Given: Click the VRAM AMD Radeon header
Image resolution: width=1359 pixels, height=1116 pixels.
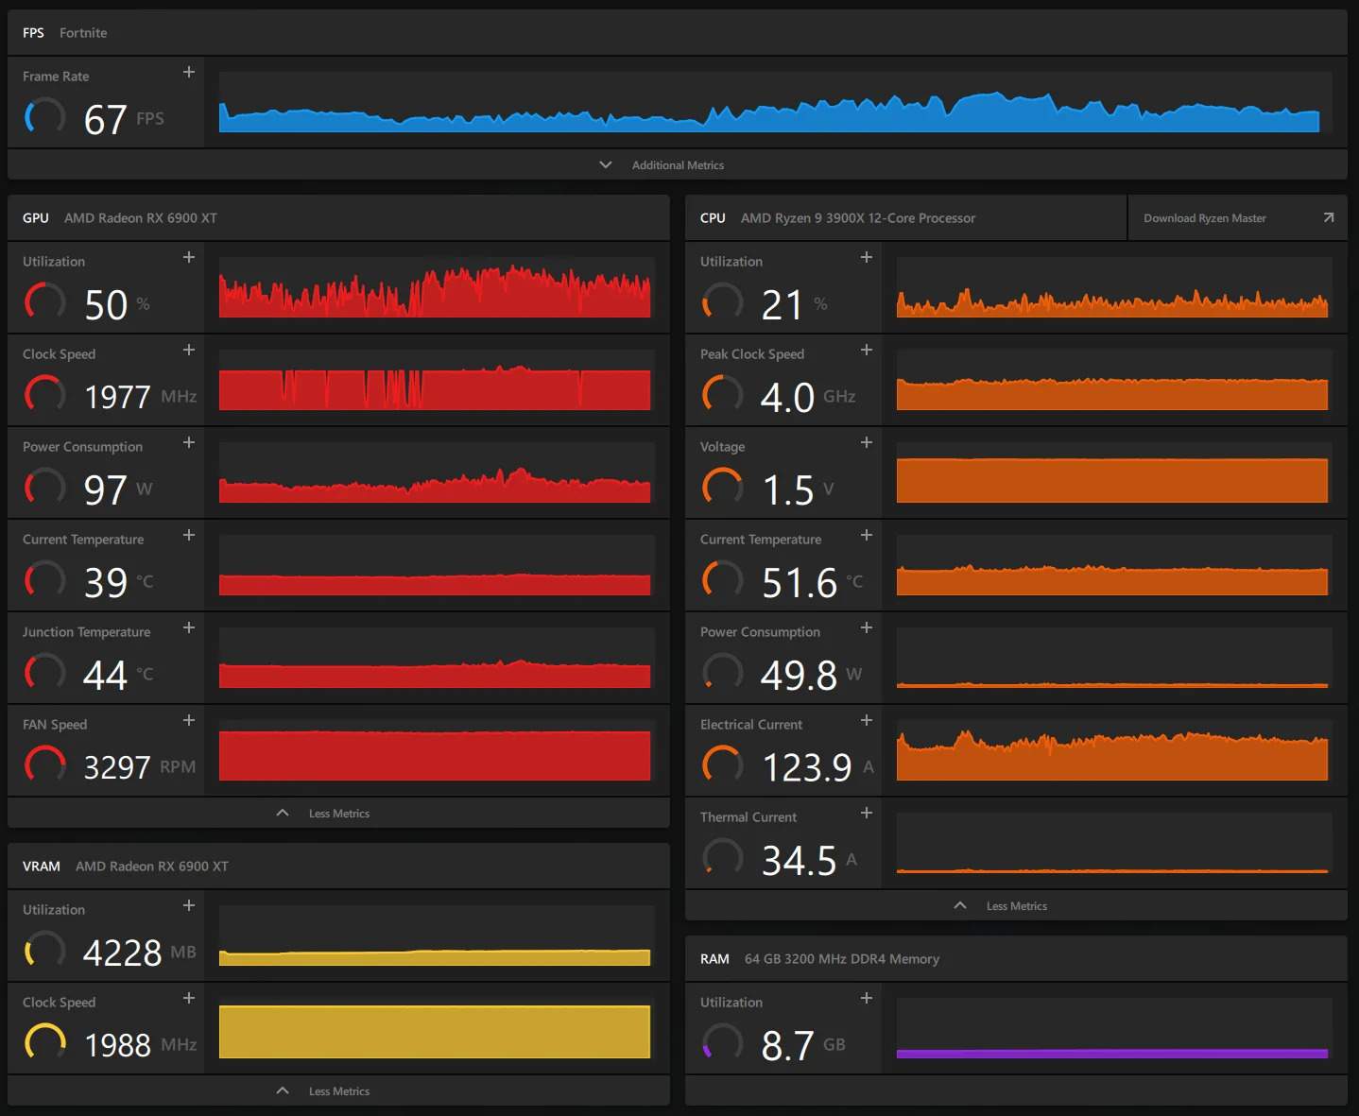Looking at the screenshot, I should coord(338,866).
